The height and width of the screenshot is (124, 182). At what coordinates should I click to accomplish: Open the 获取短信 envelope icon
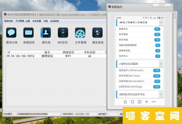point(28,32)
